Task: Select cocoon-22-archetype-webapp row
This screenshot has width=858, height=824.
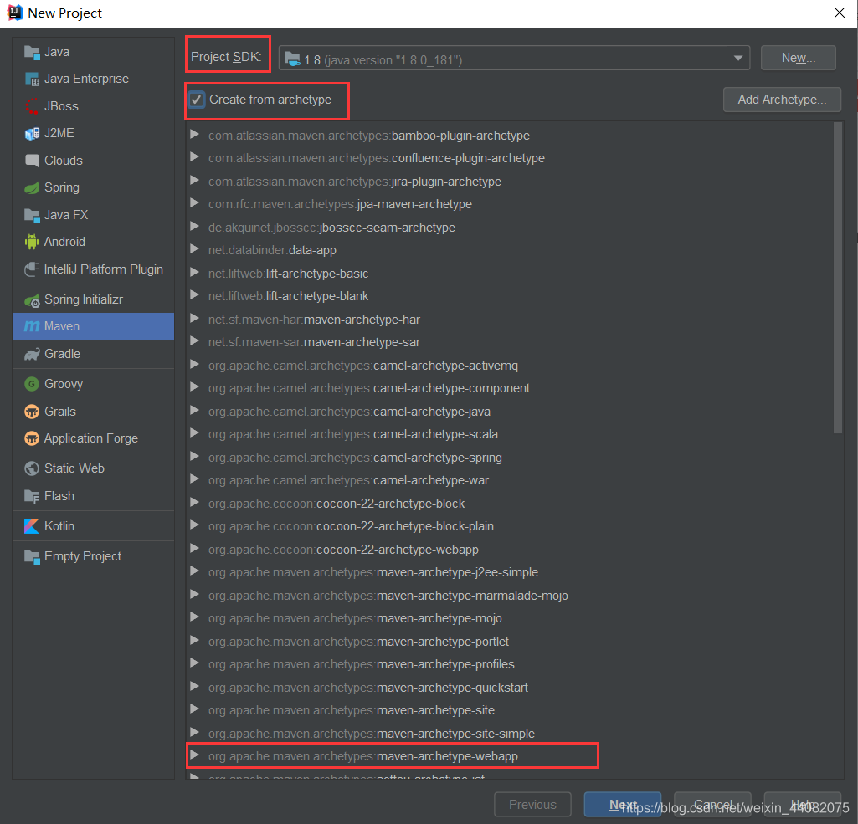Action: click(x=509, y=549)
